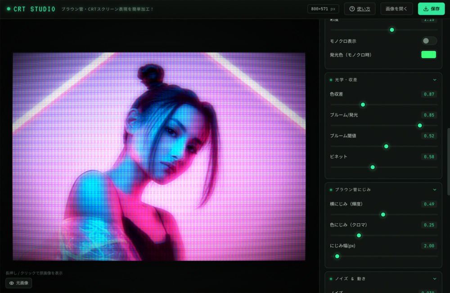Open an image with 画像を開く
This screenshot has width=450, height=293.
[396, 9]
